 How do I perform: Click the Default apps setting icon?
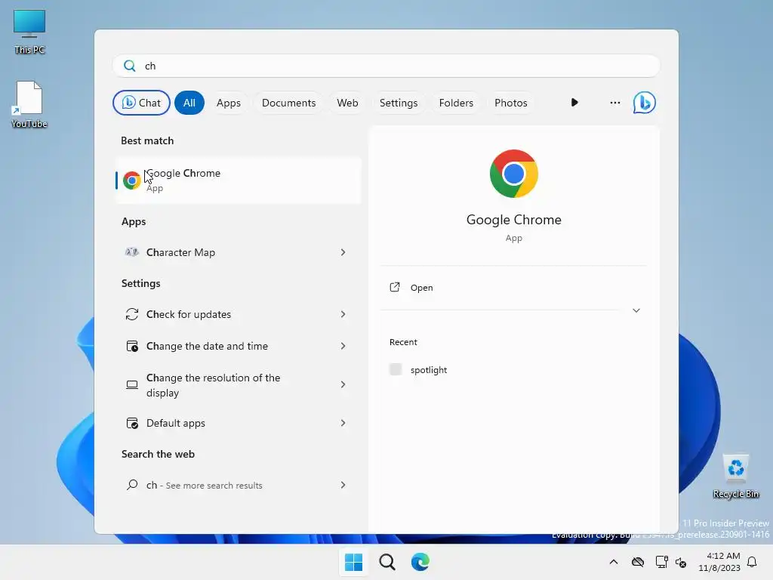point(132,423)
